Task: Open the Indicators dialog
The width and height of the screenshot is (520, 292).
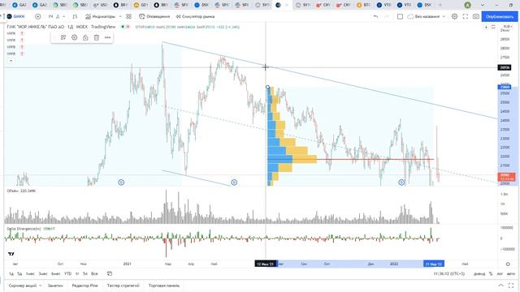Action: click(x=100, y=16)
